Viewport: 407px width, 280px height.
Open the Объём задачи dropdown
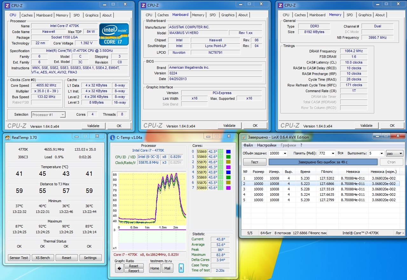tap(284, 153)
